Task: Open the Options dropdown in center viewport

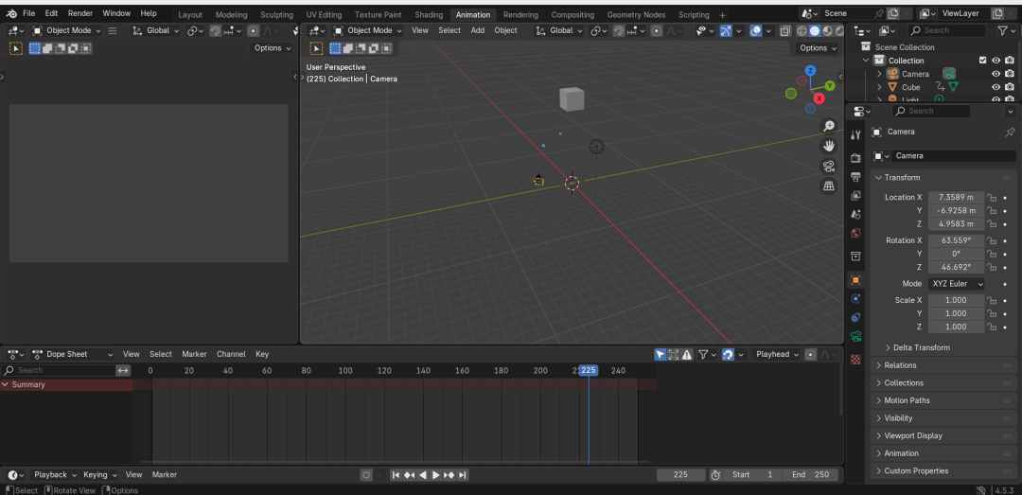Action: click(818, 48)
